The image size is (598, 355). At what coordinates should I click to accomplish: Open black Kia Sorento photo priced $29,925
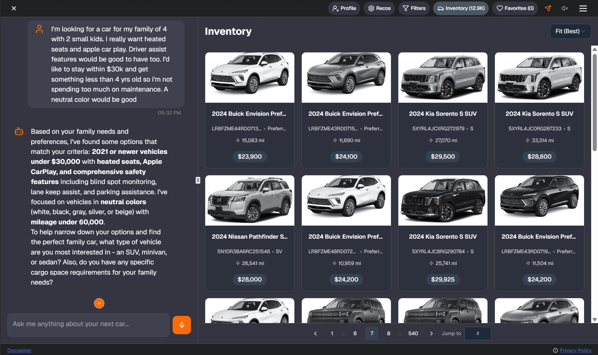[443, 200]
